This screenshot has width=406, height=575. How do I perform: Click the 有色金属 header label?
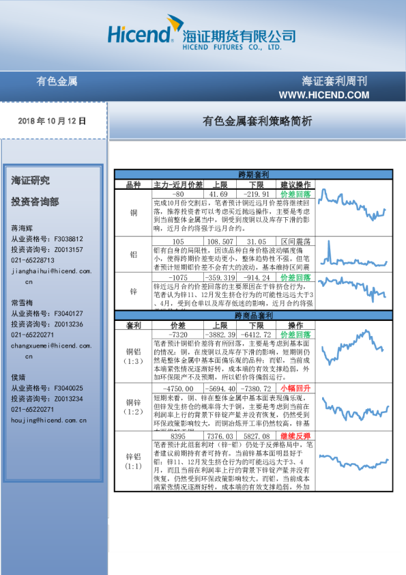point(57,81)
